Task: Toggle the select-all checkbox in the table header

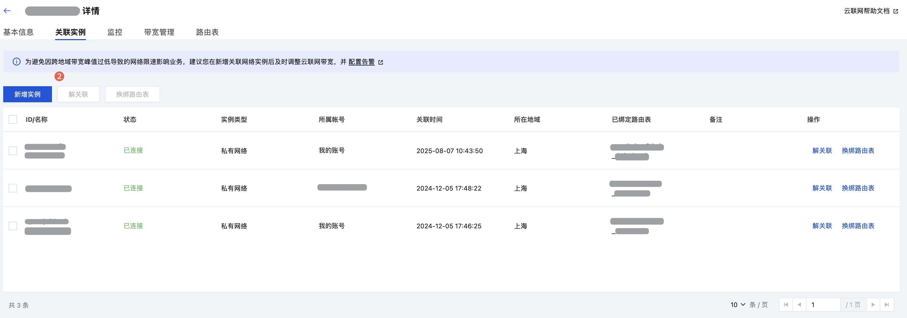Action: pyautogui.click(x=13, y=120)
